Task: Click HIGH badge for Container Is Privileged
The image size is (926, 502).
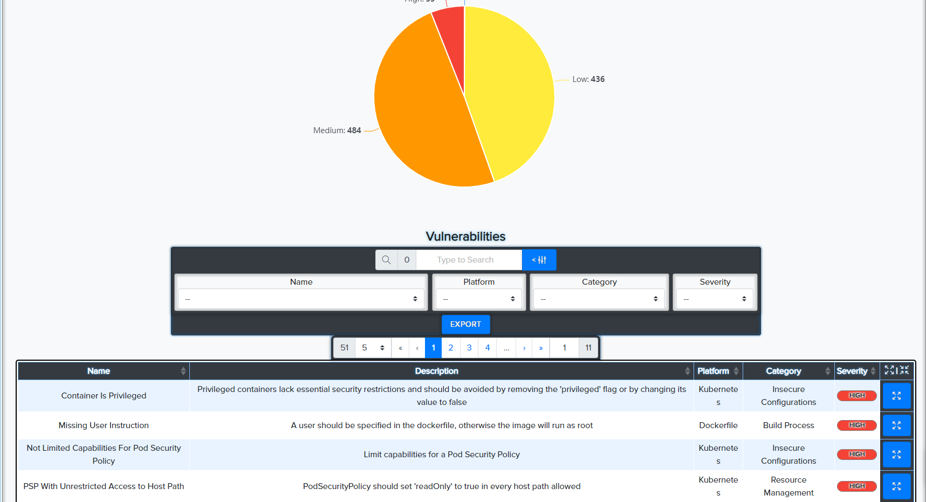Action: pyautogui.click(x=856, y=396)
